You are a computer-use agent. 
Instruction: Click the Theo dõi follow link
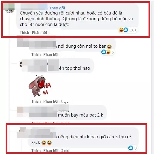pos(57,8)
